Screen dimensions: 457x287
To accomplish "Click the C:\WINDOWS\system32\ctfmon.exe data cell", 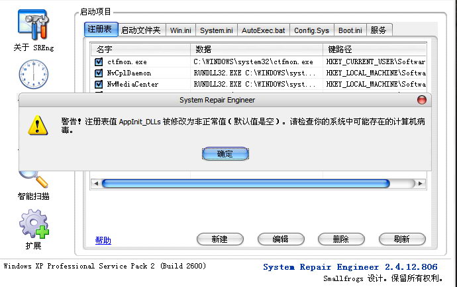I will click(x=253, y=62).
